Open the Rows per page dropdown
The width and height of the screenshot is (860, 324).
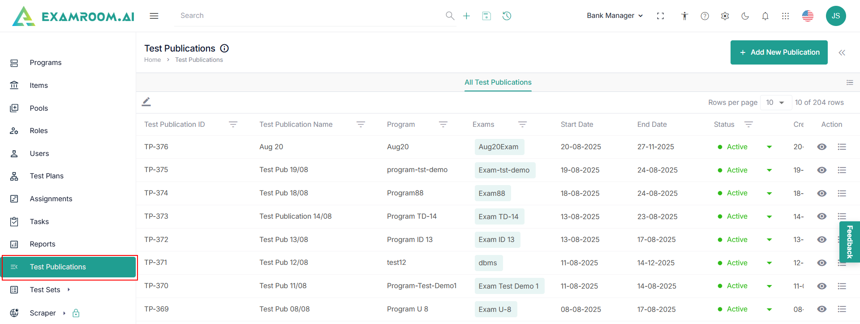click(775, 103)
